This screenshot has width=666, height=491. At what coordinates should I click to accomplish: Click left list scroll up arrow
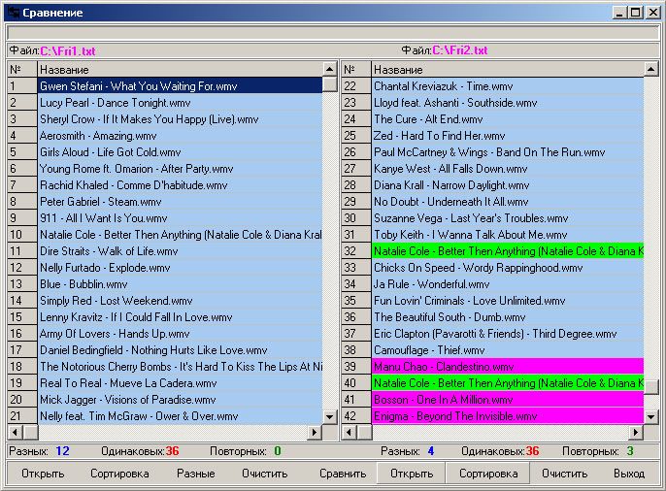point(330,69)
